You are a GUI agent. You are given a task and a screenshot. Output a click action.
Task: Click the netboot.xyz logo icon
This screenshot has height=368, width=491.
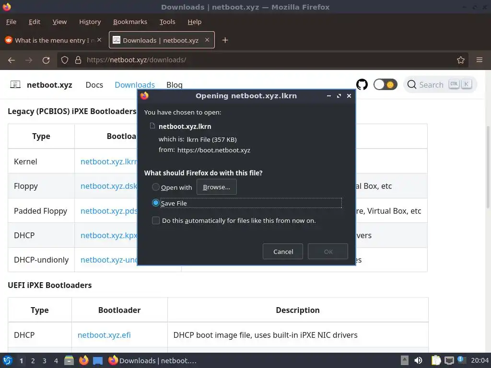(x=15, y=84)
